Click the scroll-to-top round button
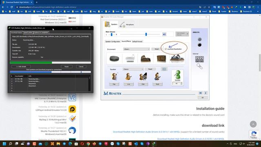The image size is (261, 147). (x=253, y=124)
